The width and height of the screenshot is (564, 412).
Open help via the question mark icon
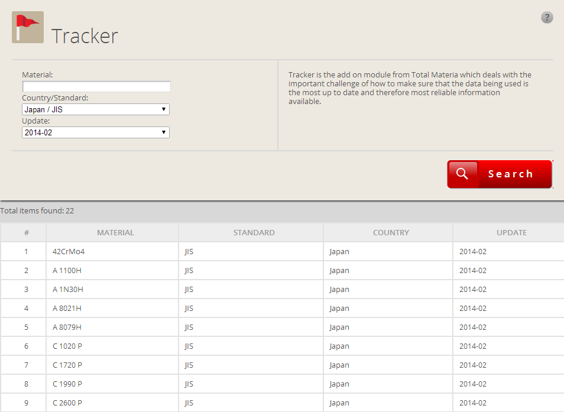coord(547,17)
